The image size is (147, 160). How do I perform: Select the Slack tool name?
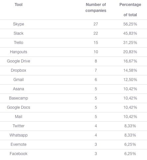point(19,33)
